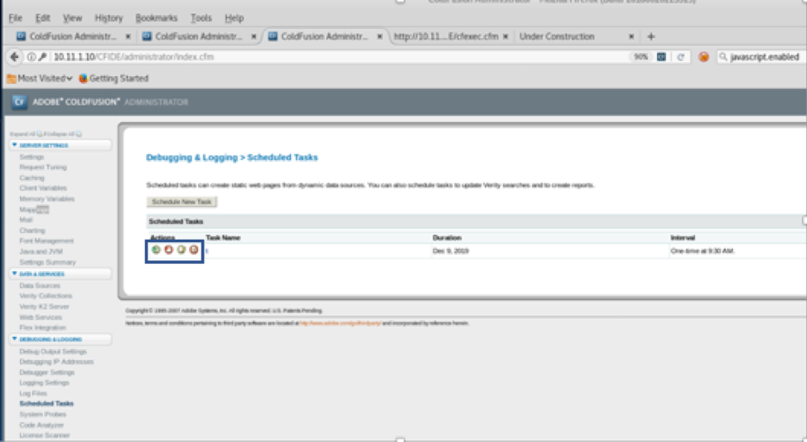Reload the page with refresh icon
Viewport: 807px width, 442px height.
pos(681,56)
